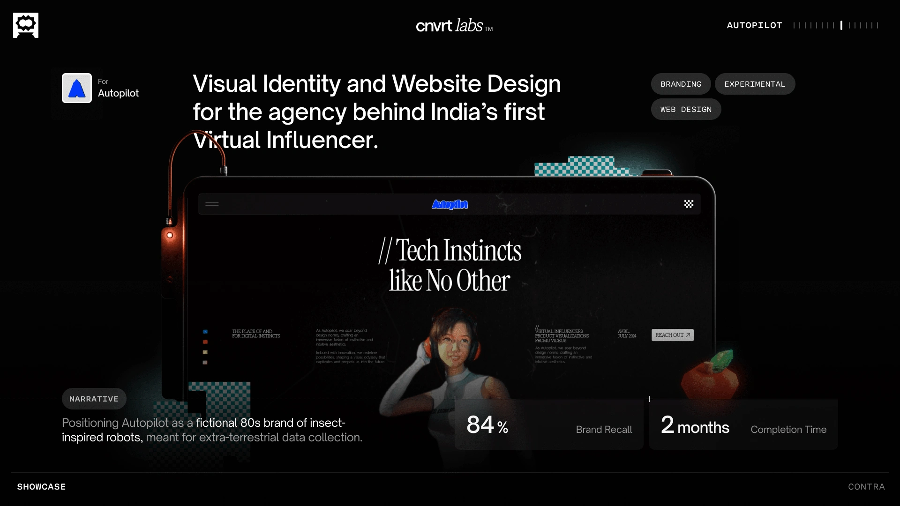900x506 pixels.
Task: Select the BRANDING tag
Action: pyautogui.click(x=681, y=84)
